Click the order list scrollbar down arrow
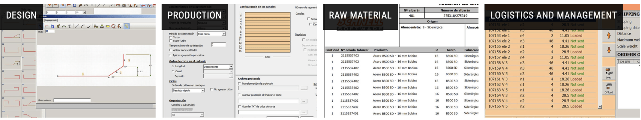This screenshot has height=120, width=641. pos(600,107)
